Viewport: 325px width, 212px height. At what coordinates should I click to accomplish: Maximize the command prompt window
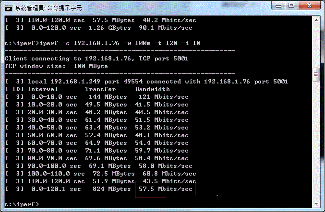tap(291, 6)
